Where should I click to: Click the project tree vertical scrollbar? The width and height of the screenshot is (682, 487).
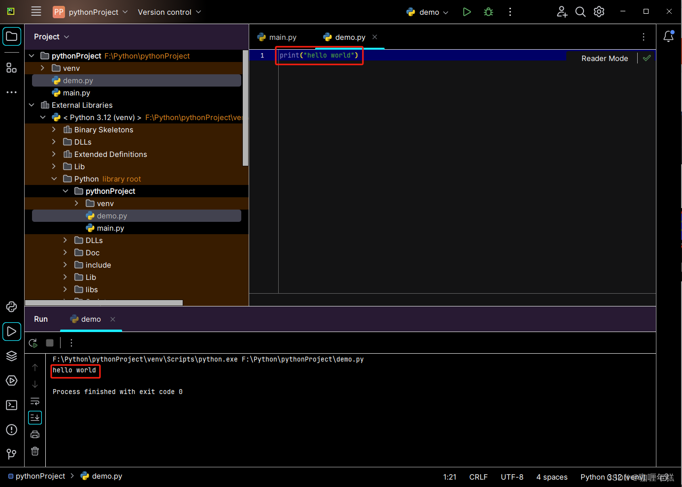click(245, 108)
